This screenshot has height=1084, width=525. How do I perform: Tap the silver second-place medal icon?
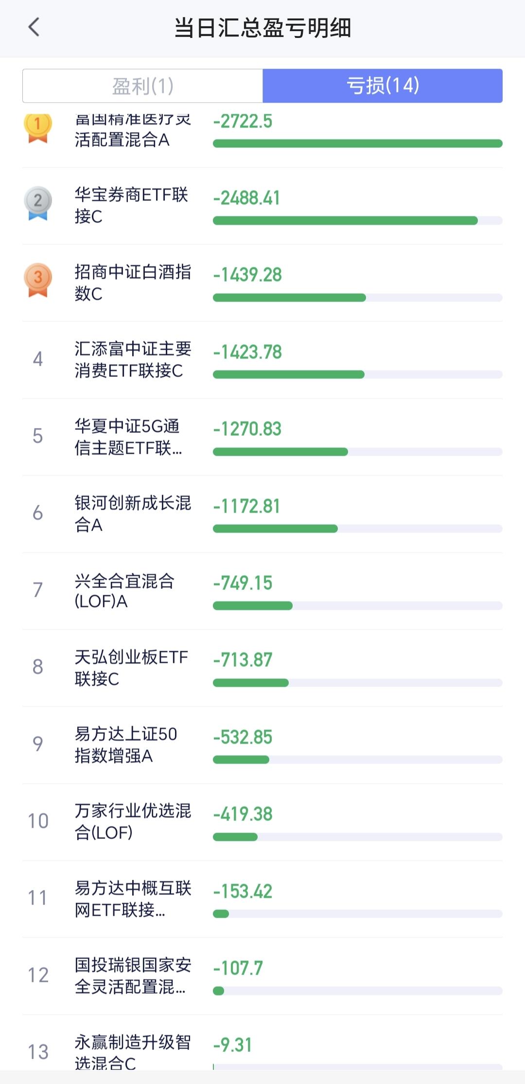click(37, 203)
